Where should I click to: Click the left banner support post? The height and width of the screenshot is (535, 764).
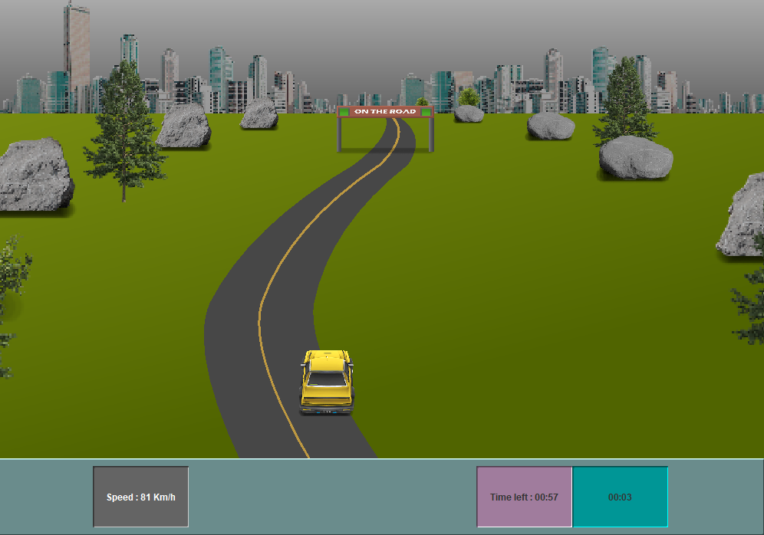coord(340,134)
